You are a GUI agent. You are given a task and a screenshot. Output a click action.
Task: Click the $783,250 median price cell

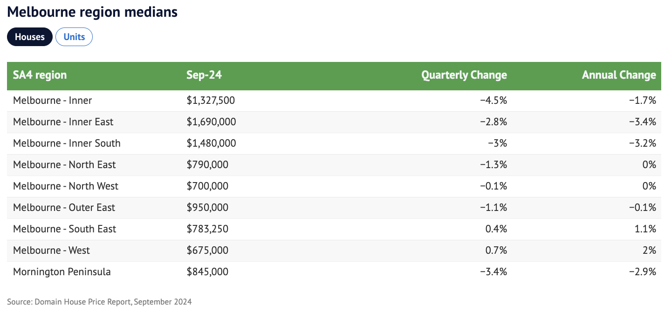(x=207, y=229)
